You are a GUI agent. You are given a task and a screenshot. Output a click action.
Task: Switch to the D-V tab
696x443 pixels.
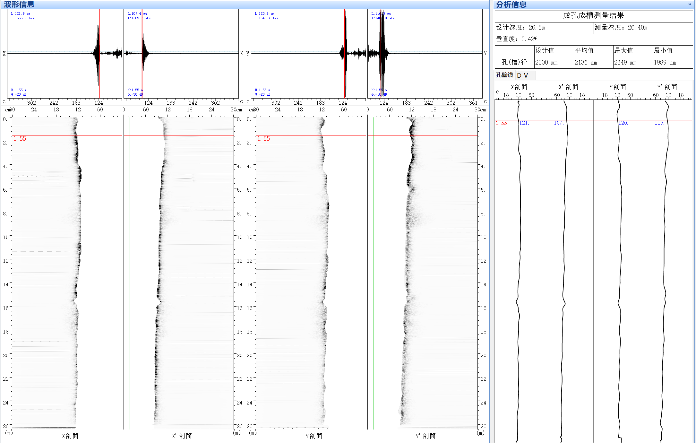click(x=522, y=75)
